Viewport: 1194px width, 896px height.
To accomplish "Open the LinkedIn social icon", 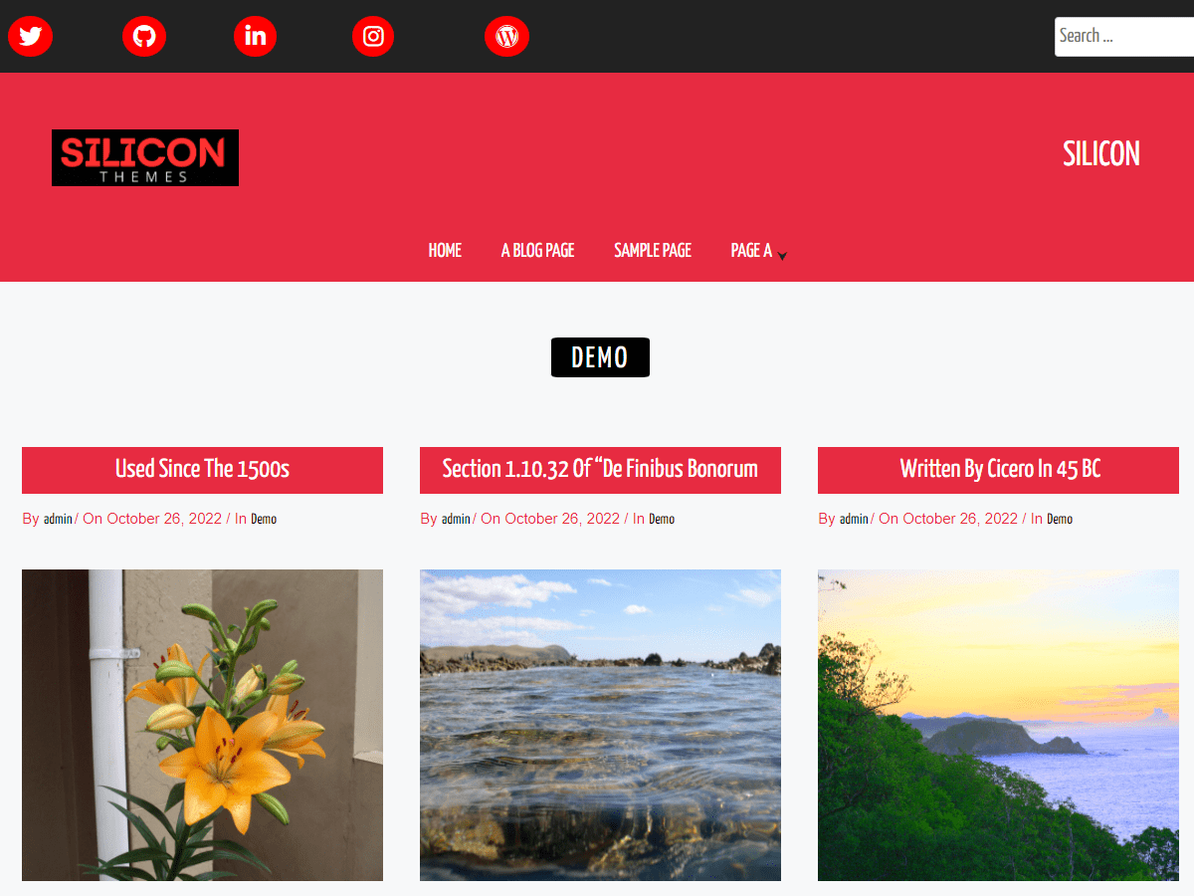I will [256, 37].
